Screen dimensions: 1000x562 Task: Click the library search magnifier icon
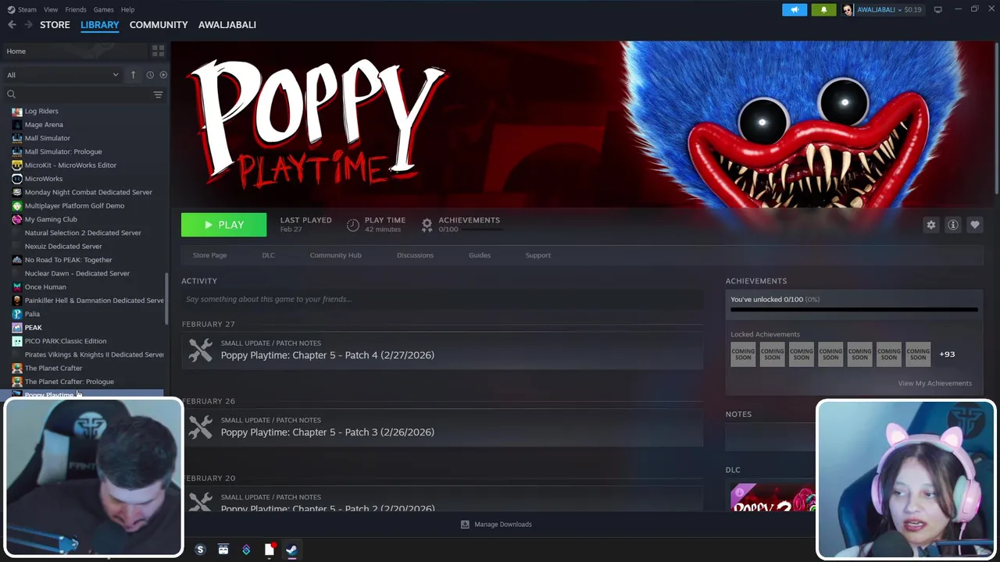pos(11,94)
